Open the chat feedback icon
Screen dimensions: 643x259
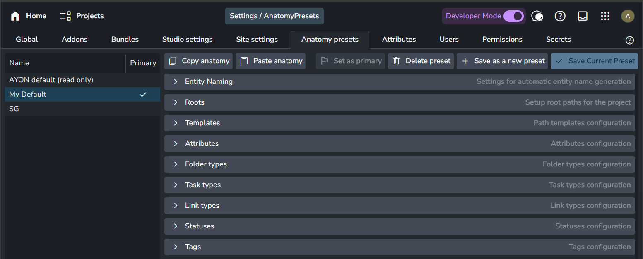click(x=537, y=16)
